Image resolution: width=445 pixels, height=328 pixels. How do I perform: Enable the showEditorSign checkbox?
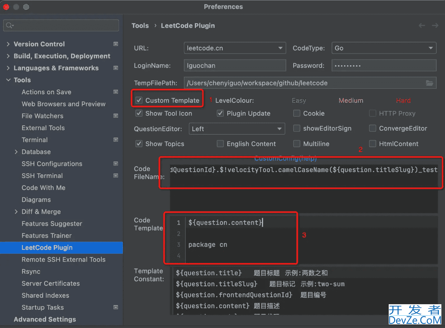(297, 128)
